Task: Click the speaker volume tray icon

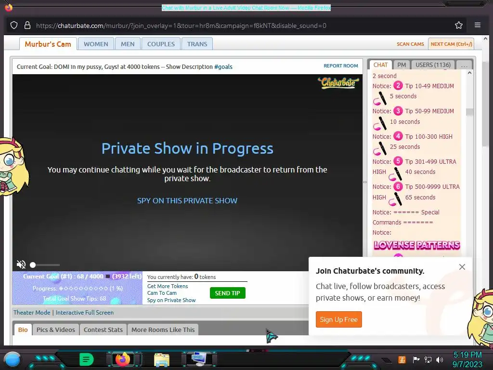Action: point(440,359)
